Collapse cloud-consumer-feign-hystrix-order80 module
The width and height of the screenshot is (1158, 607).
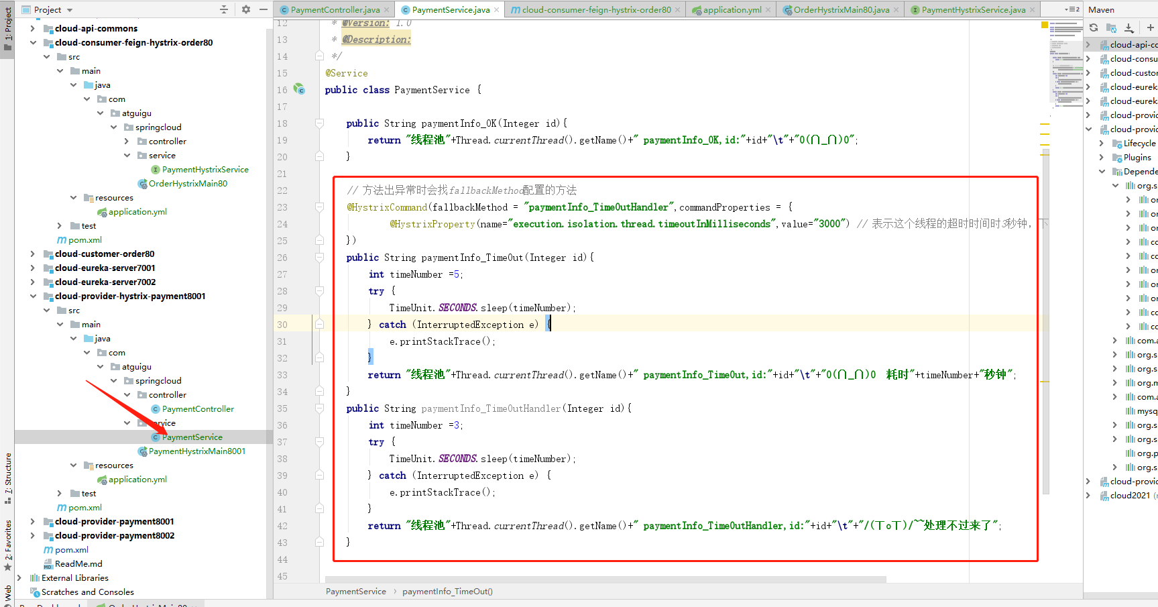[33, 42]
